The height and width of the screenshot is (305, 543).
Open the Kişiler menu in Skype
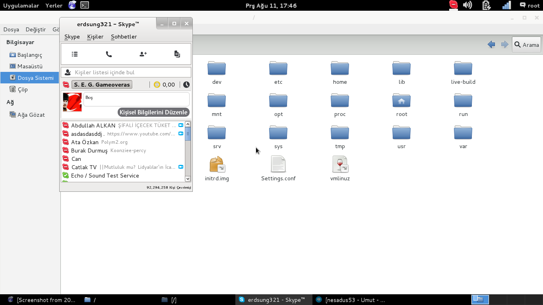click(95, 37)
